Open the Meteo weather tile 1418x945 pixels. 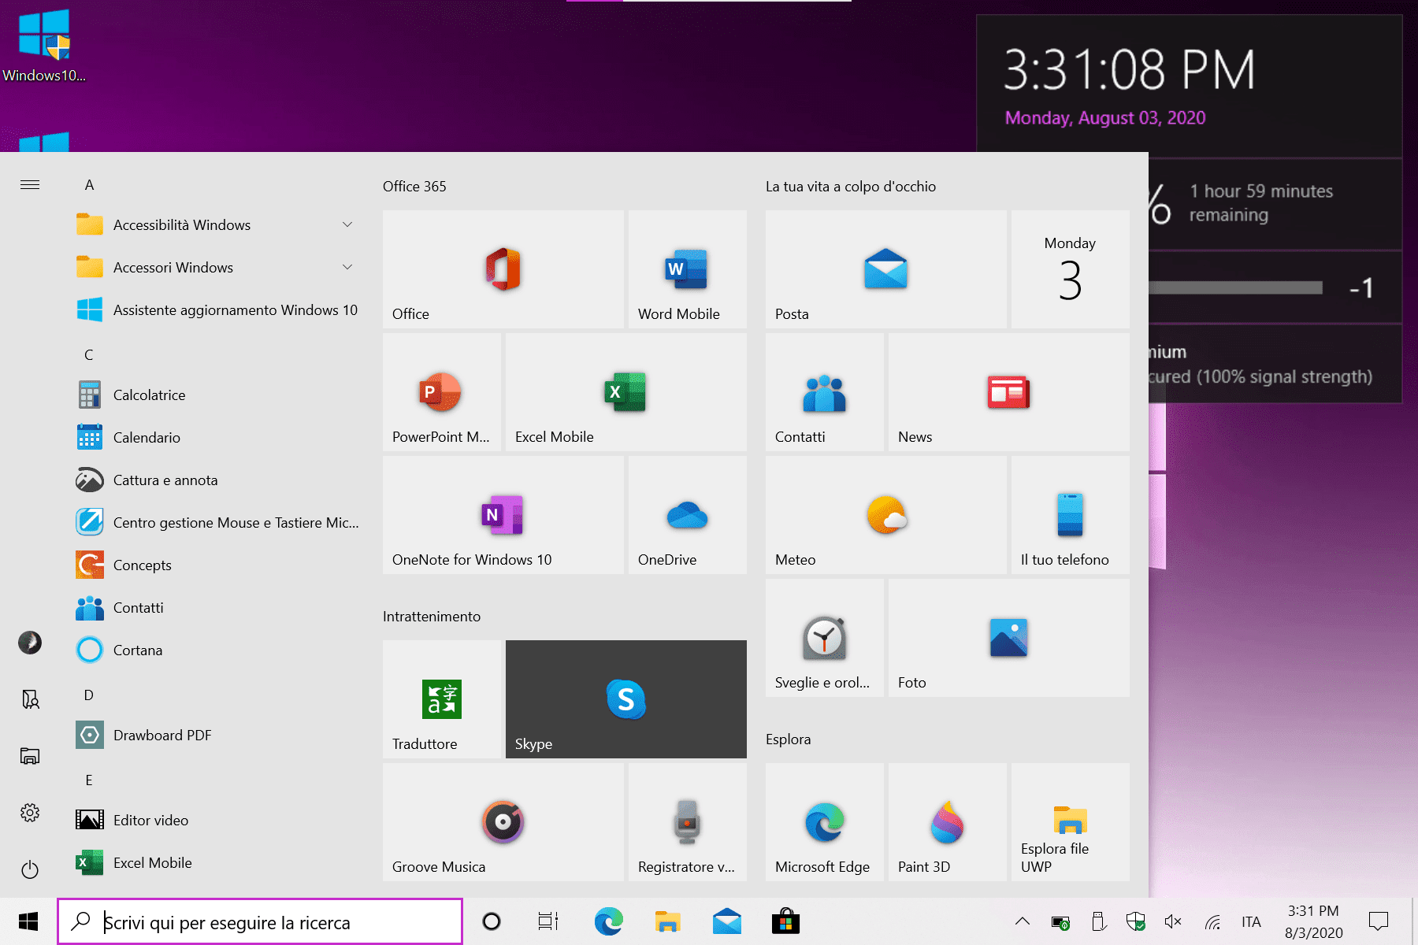coord(885,515)
